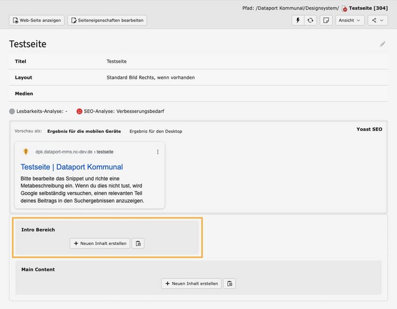Click the Testseite | Dataport Kommunal snippet title
Screen dimensions: 397x309
[72, 167]
